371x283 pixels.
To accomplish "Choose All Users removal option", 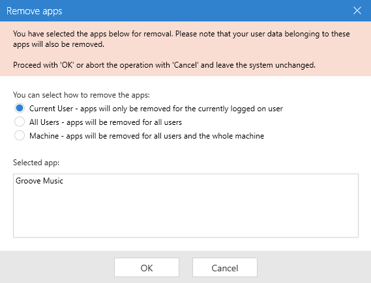I will [x=20, y=122].
